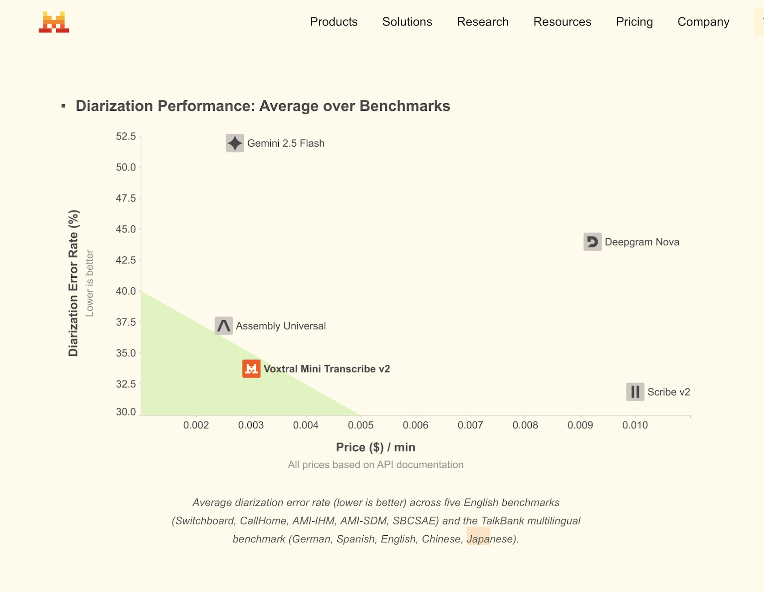Click the Gemini 2.5 Flash star icon

coord(235,143)
